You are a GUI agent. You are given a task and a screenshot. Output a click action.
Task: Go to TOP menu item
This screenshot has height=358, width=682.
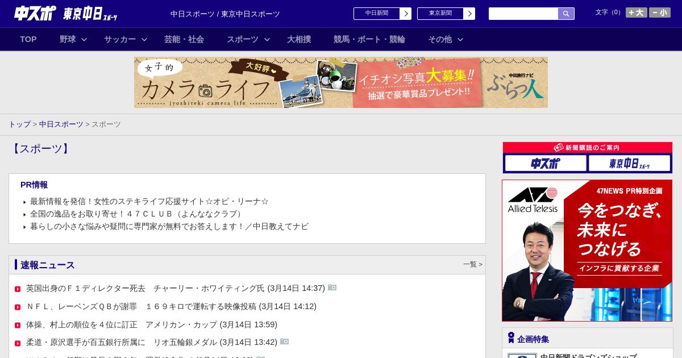pos(28,39)
